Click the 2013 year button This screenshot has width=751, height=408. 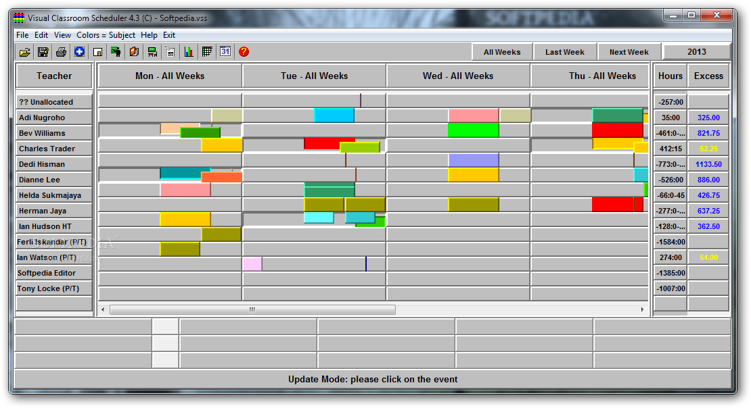click(x=697, y=51)
